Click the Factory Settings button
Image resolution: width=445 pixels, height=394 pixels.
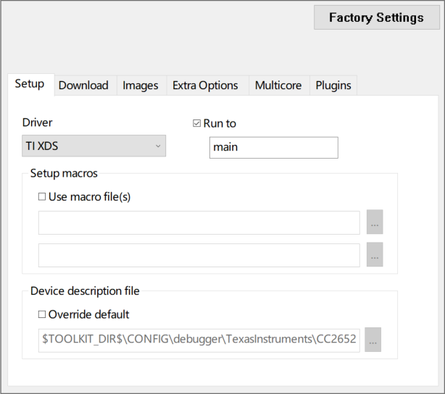click(x=375, y=17)
